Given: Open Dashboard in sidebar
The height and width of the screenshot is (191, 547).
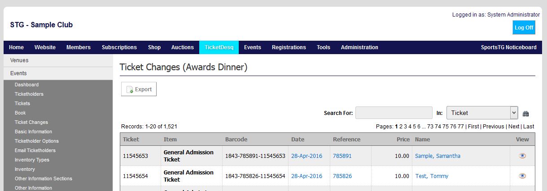Looking at the screenshot, I should click(27, 85).
